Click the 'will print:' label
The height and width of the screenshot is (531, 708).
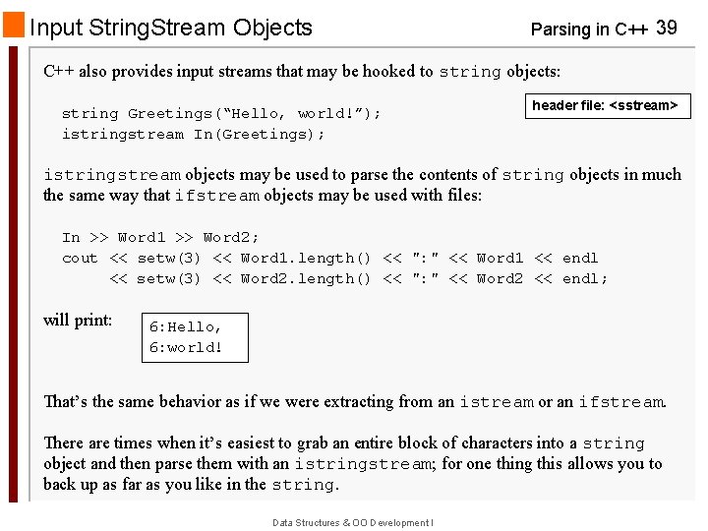(78, 320)
